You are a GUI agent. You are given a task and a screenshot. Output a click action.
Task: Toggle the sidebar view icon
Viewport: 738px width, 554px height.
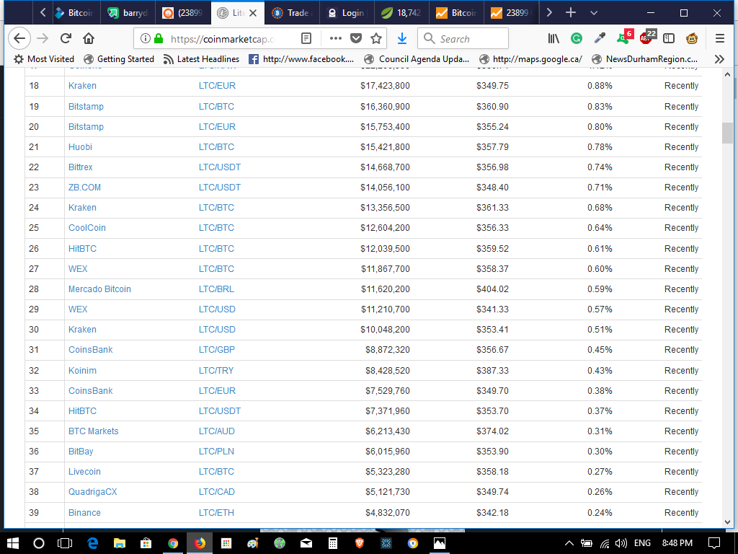click(x=668, y=39)
